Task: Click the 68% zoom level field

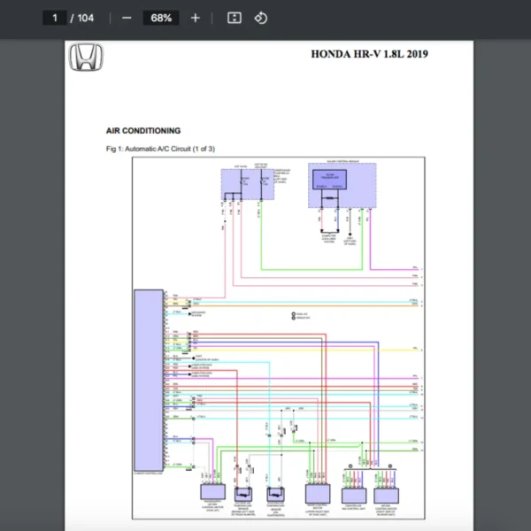Action: click(x=161, y=18)
